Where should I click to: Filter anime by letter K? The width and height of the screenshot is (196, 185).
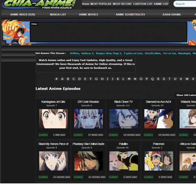click(118, 79)
